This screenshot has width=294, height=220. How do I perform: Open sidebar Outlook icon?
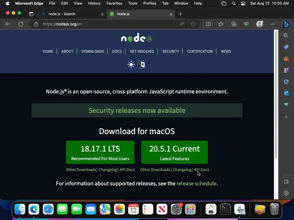click(x=286, y=93)
